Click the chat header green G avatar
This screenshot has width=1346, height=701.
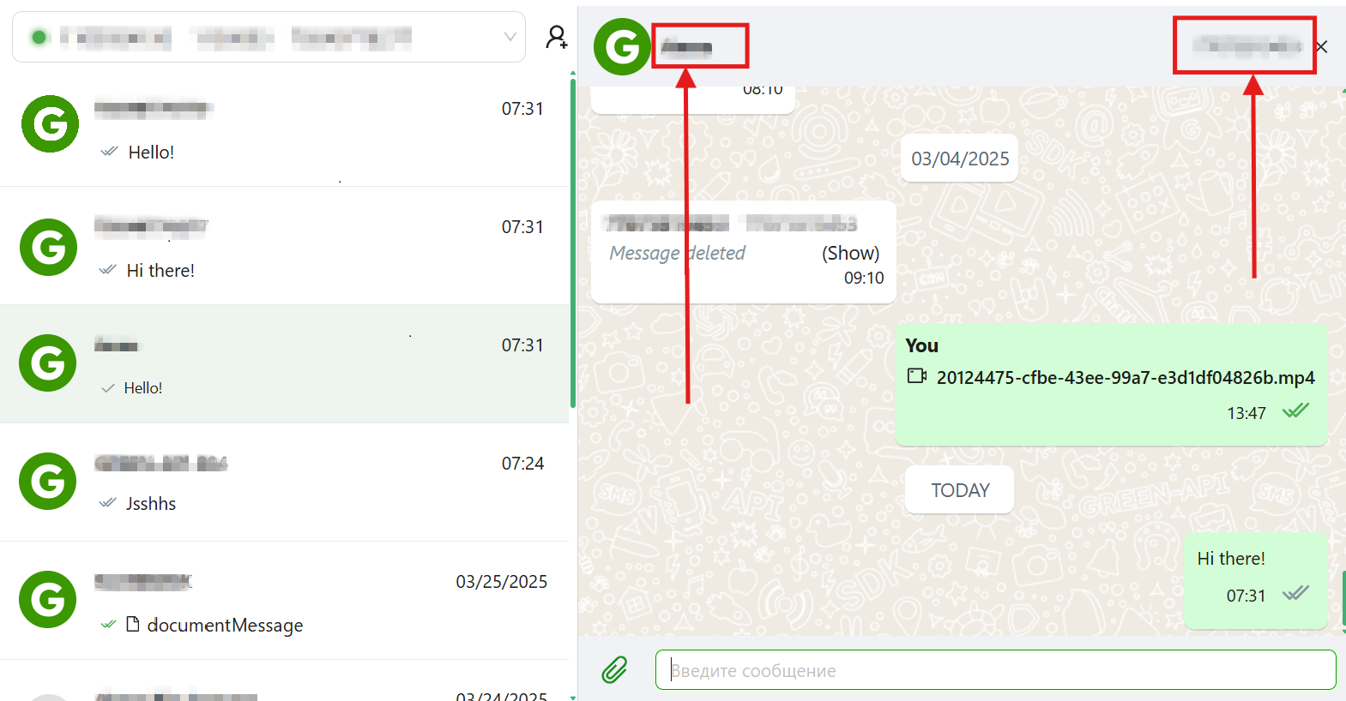622,46
